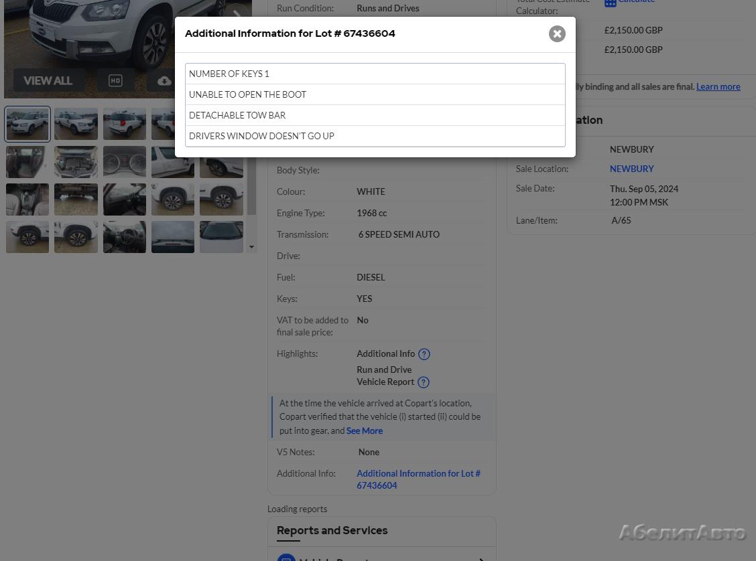Open Additional Information for Lot # 67436604 link

(418, 479)
